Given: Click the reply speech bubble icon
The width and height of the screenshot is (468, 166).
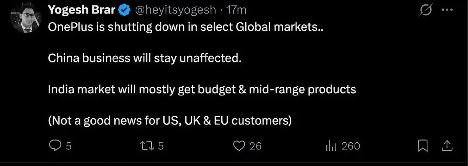Looking at the screenshot, I should coord(55,146).
